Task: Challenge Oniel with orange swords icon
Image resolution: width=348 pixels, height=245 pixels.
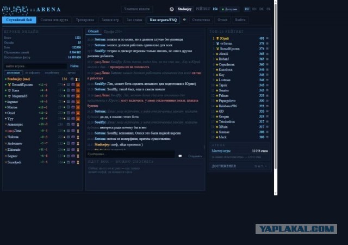Action: click(78, 113)
